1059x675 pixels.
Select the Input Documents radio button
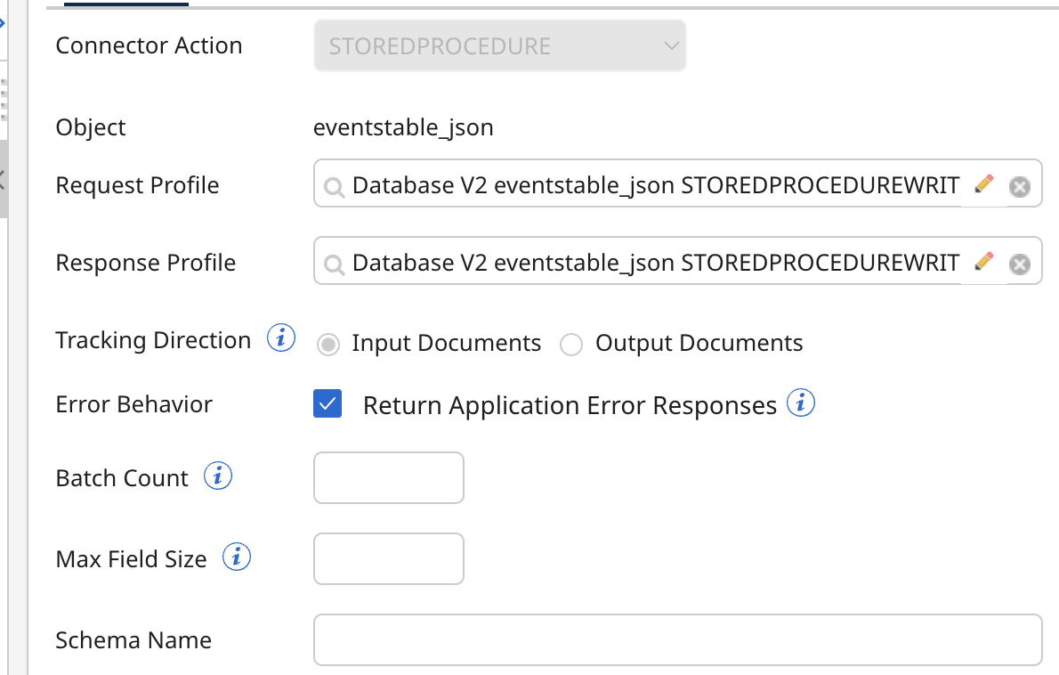click(x=327, y=344)
